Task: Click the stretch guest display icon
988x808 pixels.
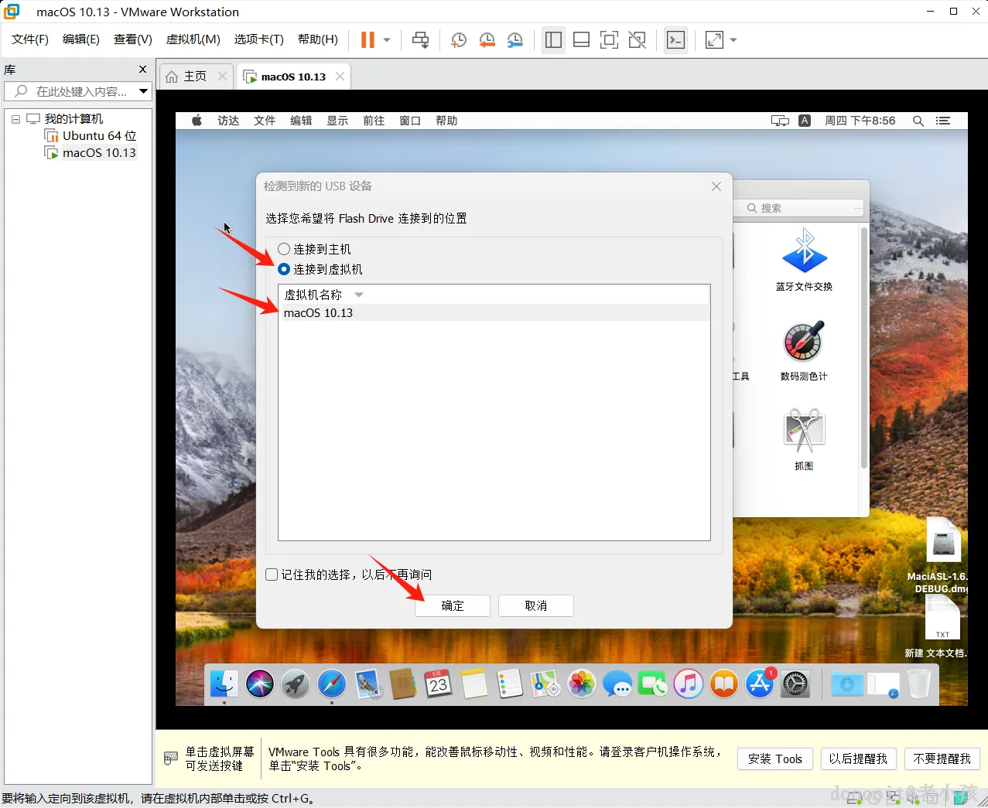Action: coord(714,40)
